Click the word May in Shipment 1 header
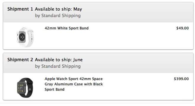195x106 pixels. point(78,9)
